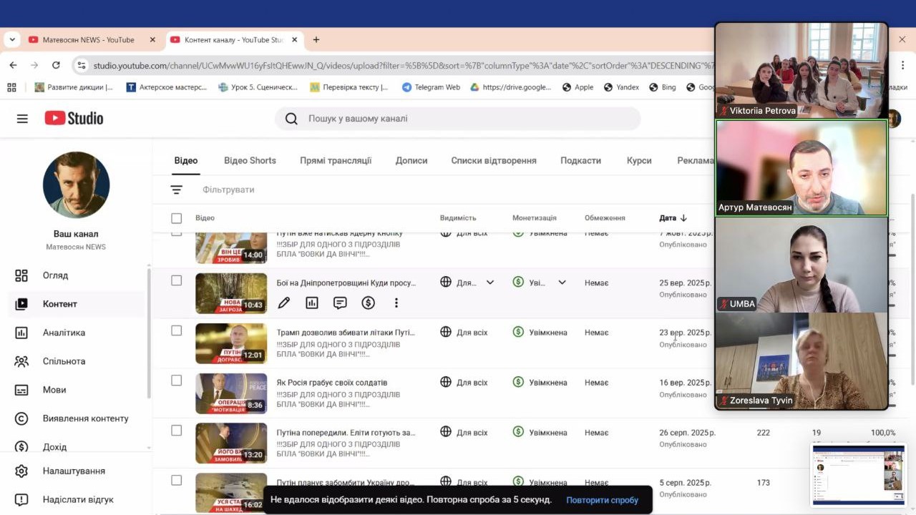
Task: Click the pencil edit details icon
Action: [x=284, y=303]
